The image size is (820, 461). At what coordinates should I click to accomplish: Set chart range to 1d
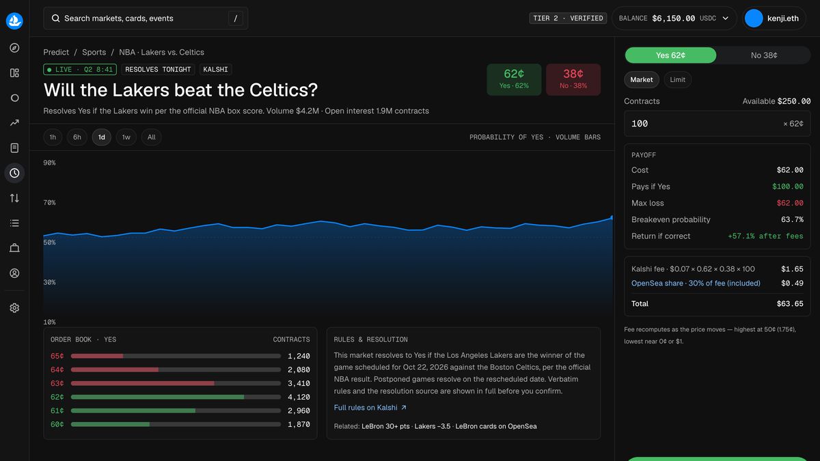(102, 137)
